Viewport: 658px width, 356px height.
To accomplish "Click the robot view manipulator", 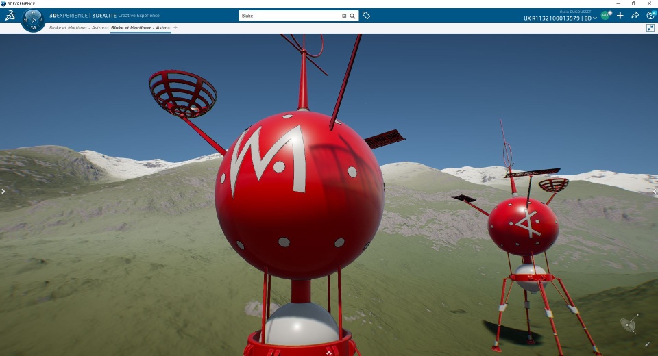I will [629, 324].
